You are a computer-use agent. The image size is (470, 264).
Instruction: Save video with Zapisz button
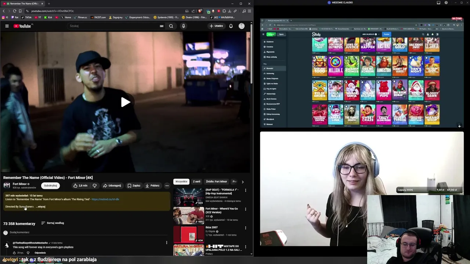(134, 186)
